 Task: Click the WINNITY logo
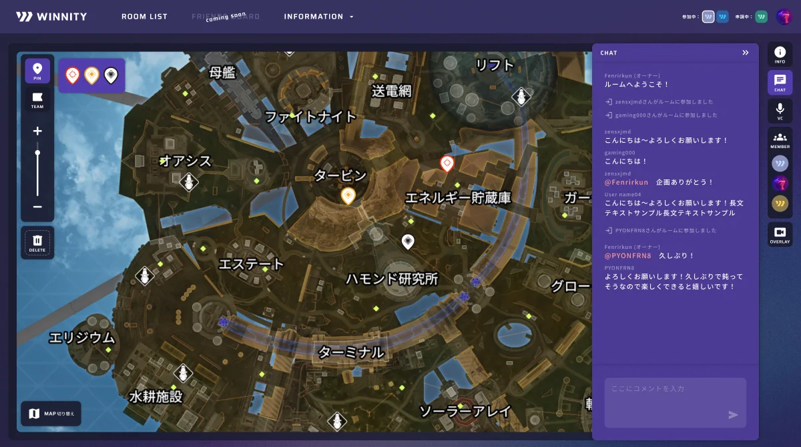coord(51,17)
